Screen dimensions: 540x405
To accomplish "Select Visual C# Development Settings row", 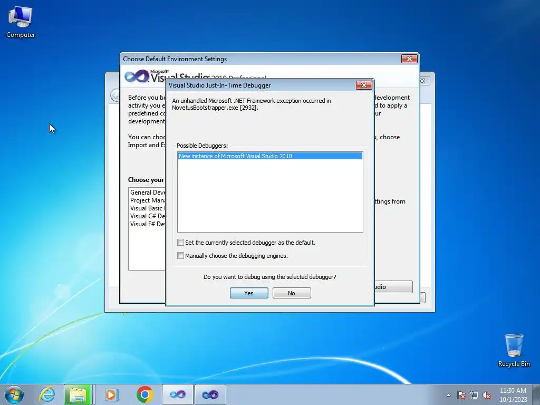I will pyautogui.click(x=148, y=216).
